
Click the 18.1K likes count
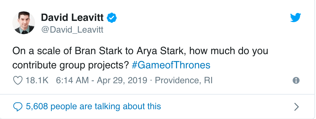tap(37, 80)
